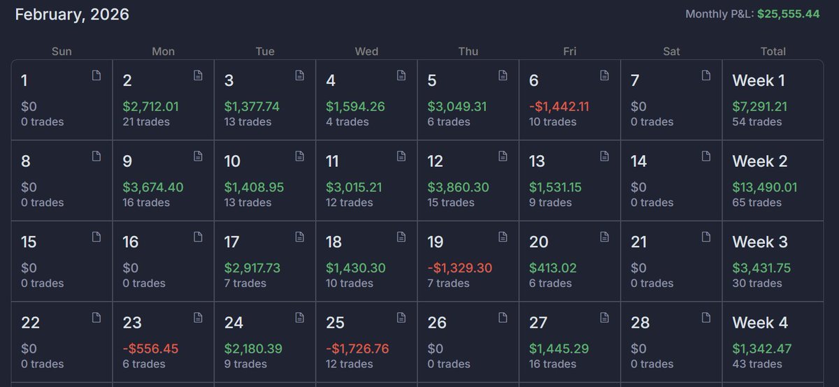Image resolution: width=839 pixels, height=387 pixels.
Task: Open the note icon on February 5
Action: pos(503,75)
